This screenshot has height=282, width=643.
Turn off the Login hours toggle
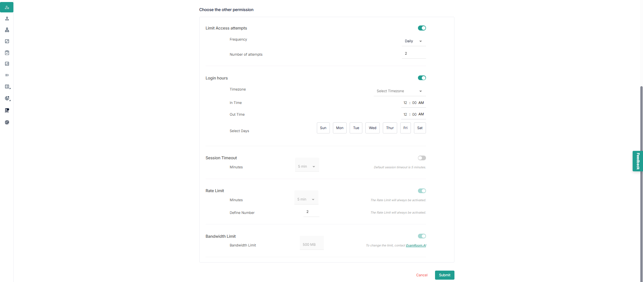click(x=422, y=78)
